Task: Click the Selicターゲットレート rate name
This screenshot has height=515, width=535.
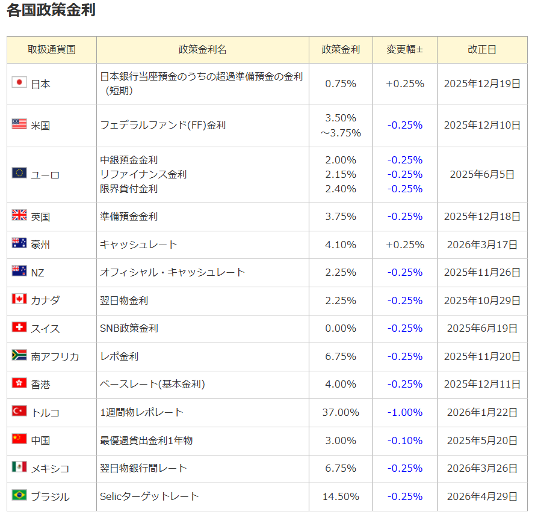Action: pos(149,496)
